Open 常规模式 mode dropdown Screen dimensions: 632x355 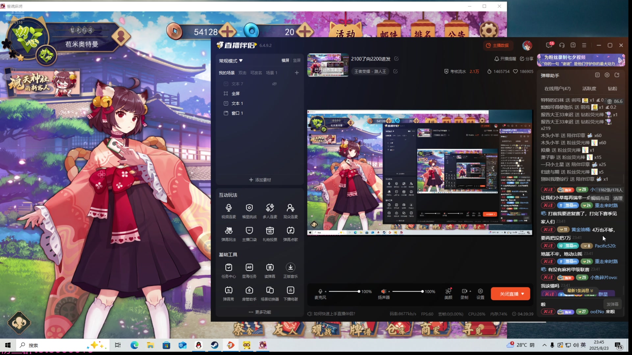[x=231, y=60]
